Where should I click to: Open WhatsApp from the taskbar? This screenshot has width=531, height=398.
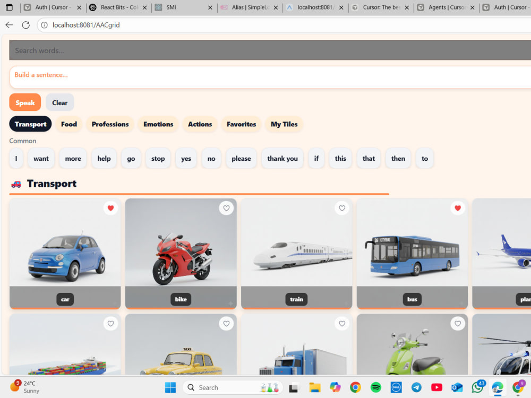pos(477,387)
